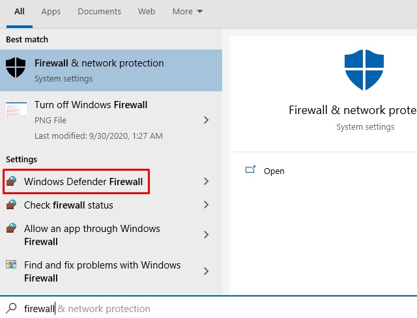The image size is (417, 318).
Task: Expand Check firewall status options arrow
Action: point(206,205)
